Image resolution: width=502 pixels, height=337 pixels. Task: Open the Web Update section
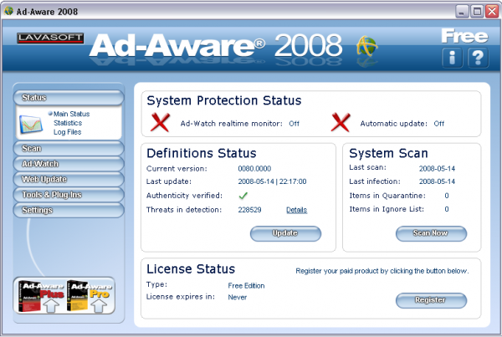pos(69,179)
